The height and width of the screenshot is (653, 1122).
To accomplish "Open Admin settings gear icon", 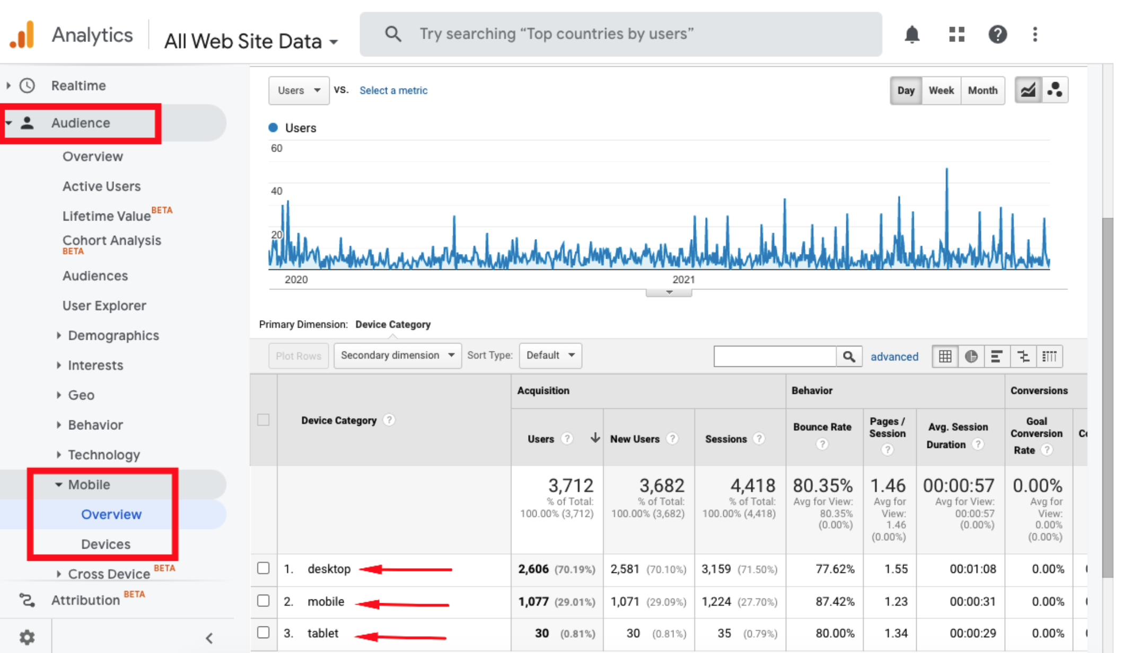I will coord(27,637).
